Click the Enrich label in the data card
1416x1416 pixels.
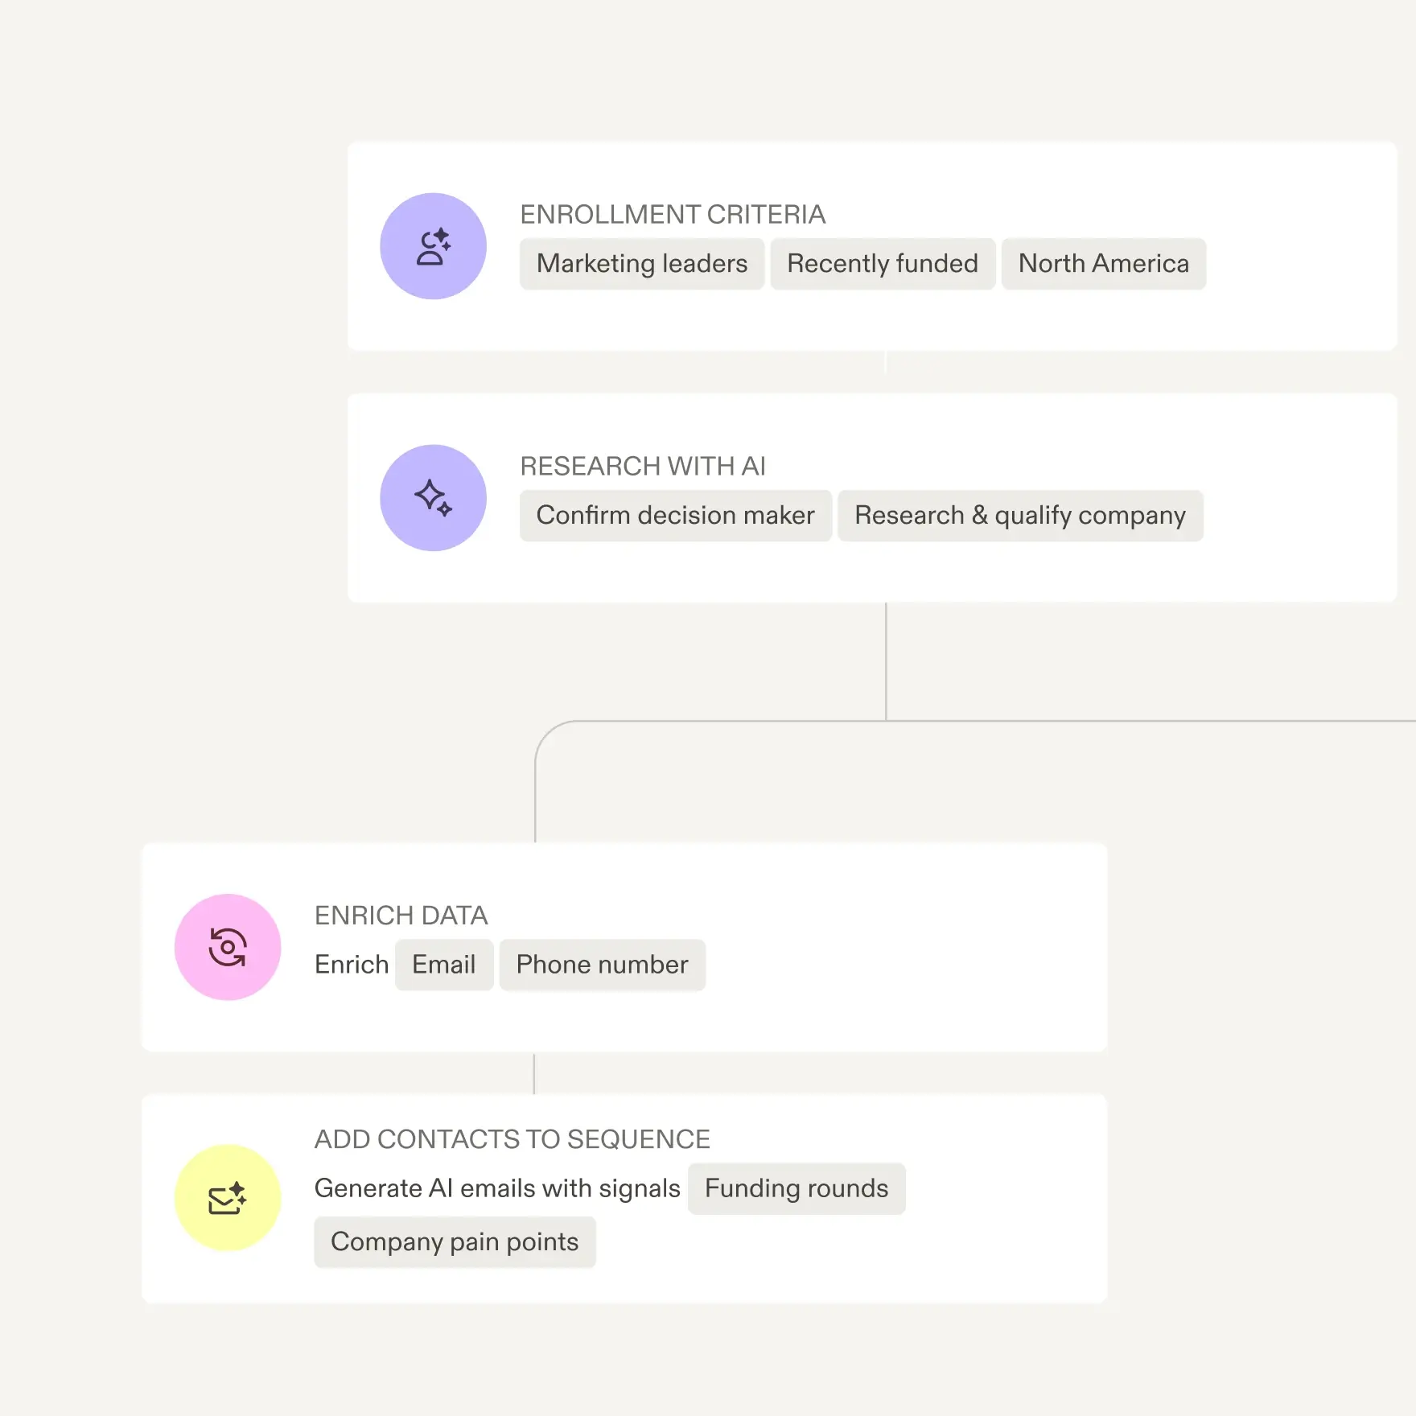pyautogui.click(x=351, y=965)
